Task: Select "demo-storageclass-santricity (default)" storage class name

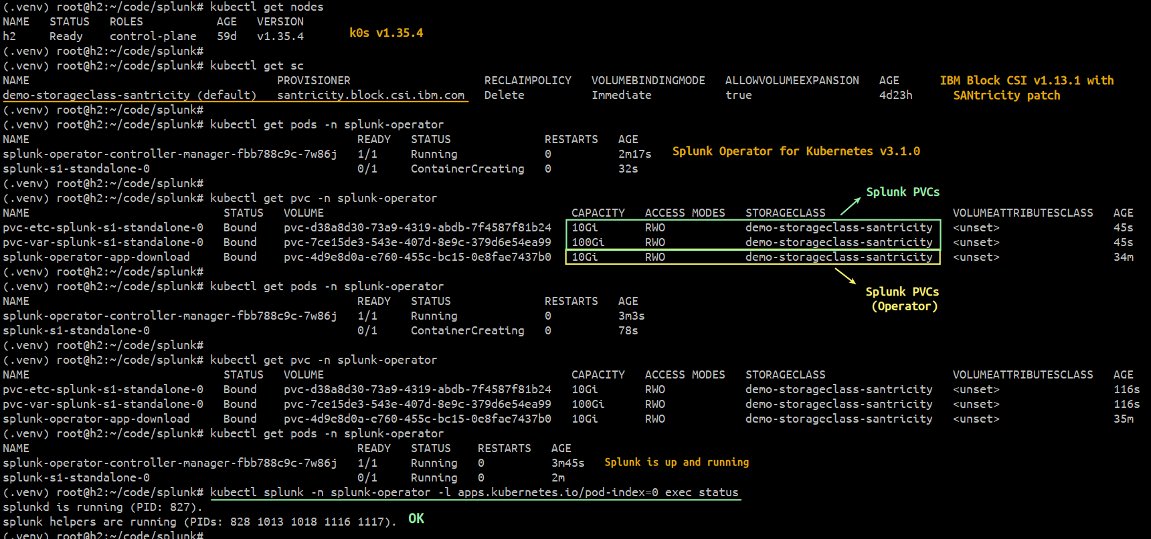Action: 130,95
